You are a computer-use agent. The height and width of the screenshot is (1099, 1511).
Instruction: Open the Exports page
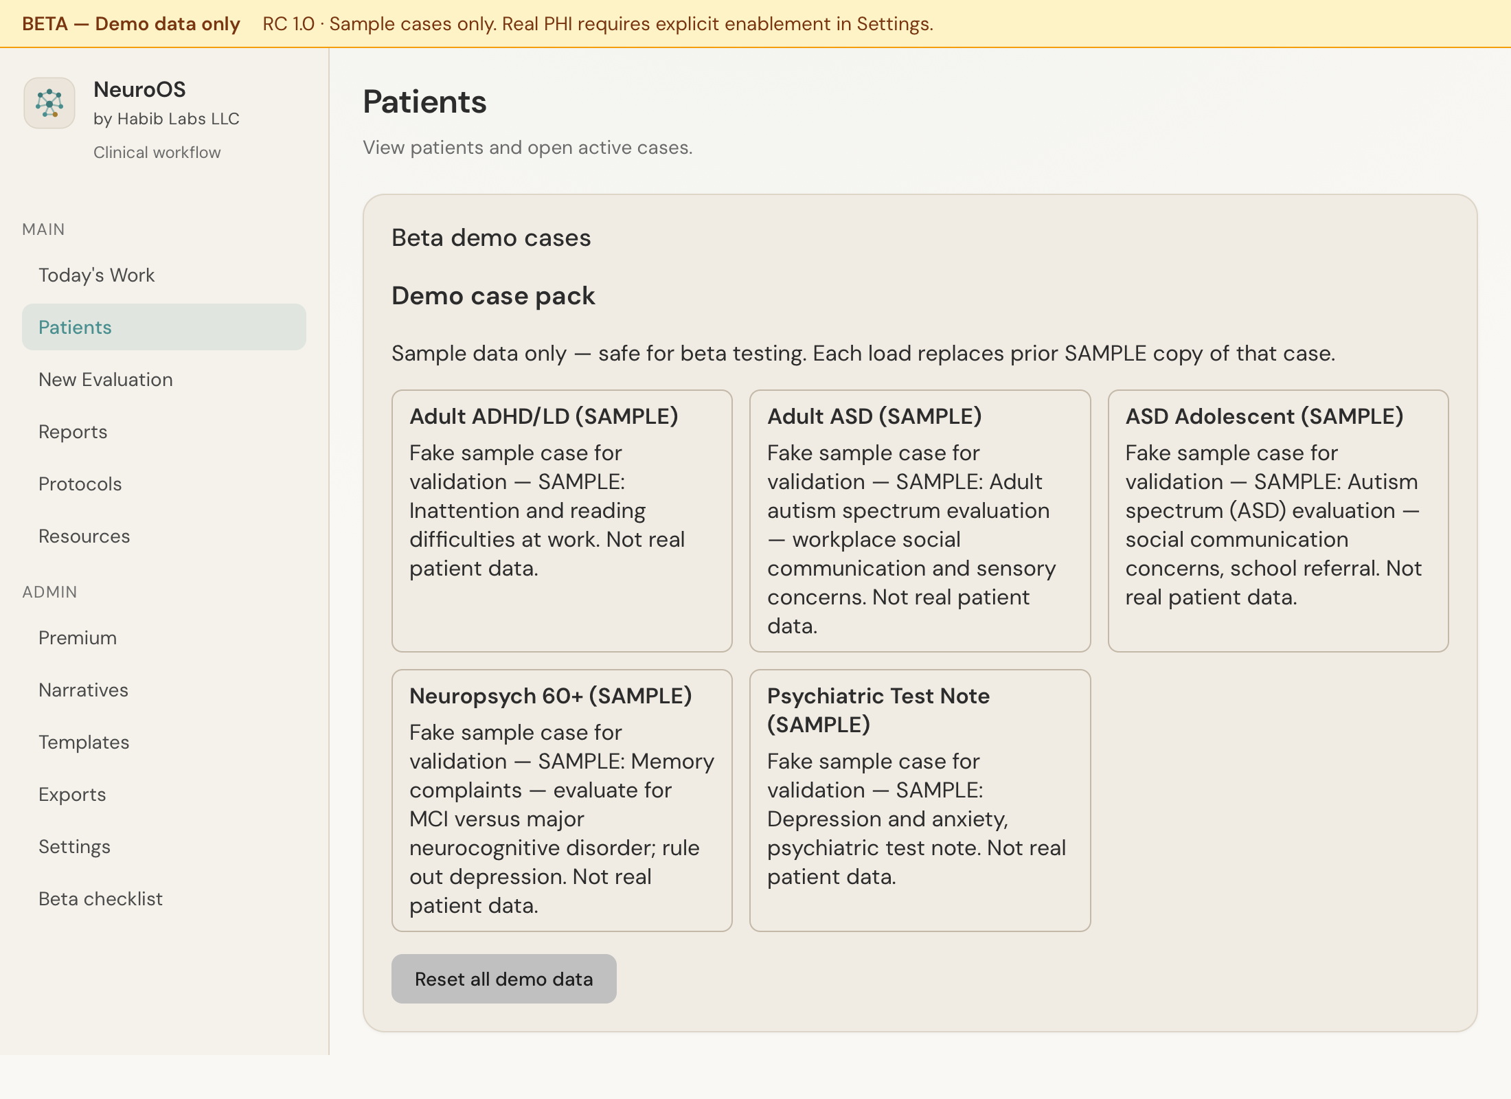click(x=164, y=794)
